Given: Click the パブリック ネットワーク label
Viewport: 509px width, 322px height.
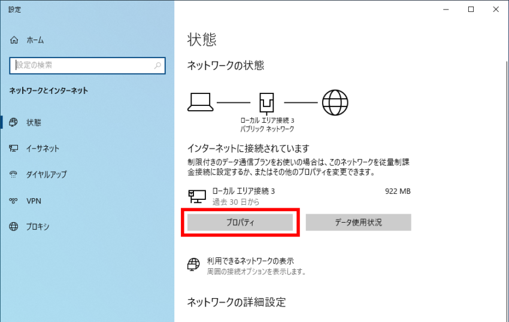Looking at the screenshot, I should 267,129.
